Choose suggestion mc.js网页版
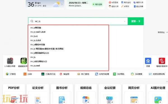The width and height of the screenshot is (168, 104). click(36, 28)
